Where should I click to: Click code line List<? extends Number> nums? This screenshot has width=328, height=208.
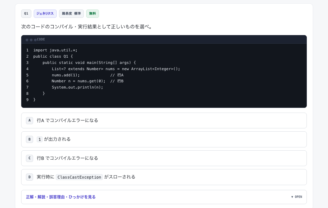coord(116,69)
